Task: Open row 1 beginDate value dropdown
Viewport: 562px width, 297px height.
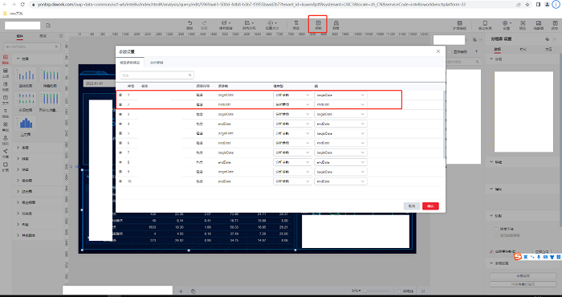Action: tap(340, 95)
